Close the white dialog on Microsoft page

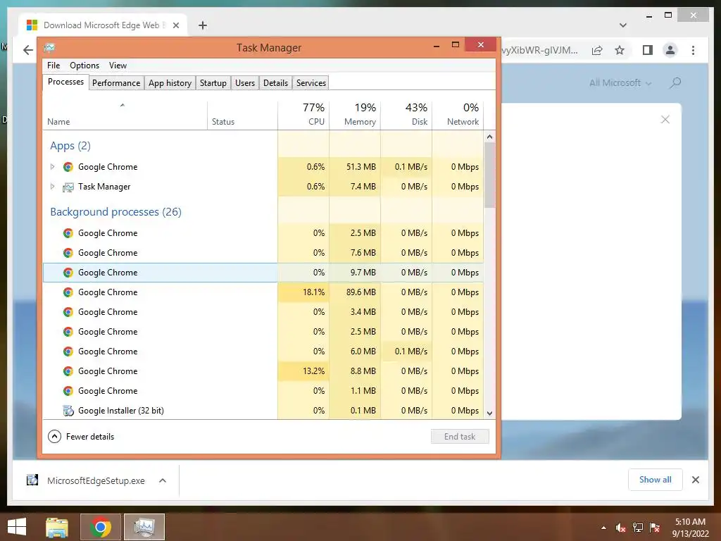pos(665,120)
